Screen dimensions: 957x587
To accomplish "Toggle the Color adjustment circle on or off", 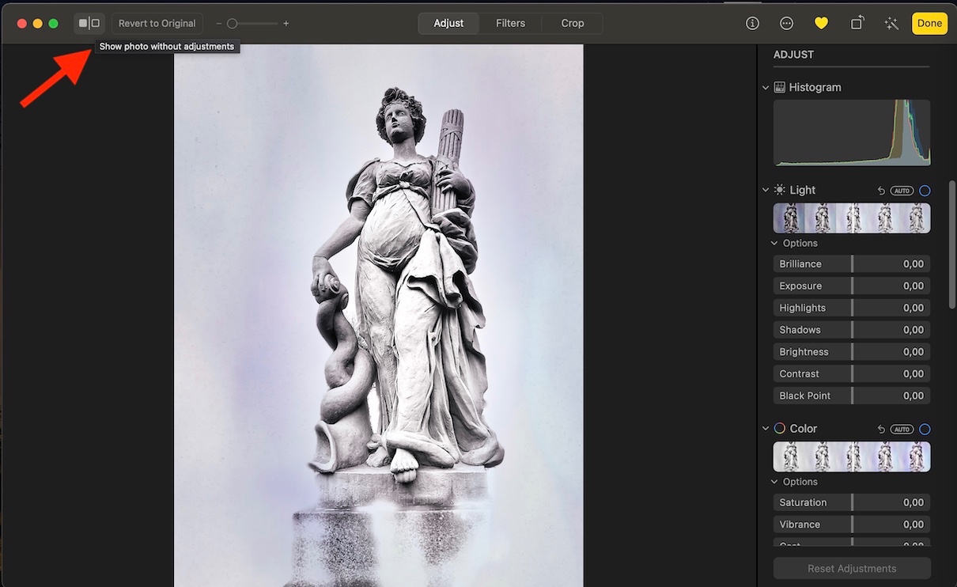I will point(925,430).
